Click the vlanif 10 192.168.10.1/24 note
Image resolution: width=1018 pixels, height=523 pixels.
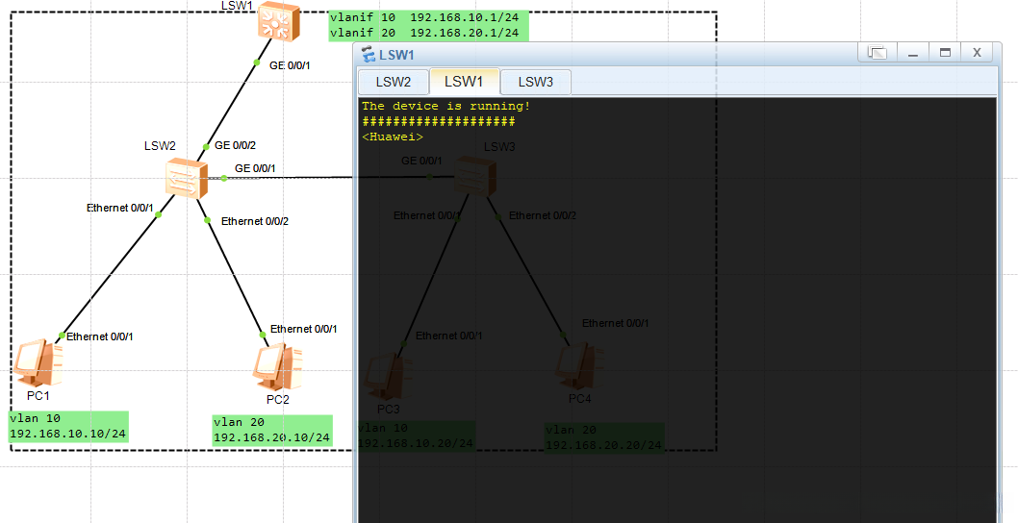[424, 17]
